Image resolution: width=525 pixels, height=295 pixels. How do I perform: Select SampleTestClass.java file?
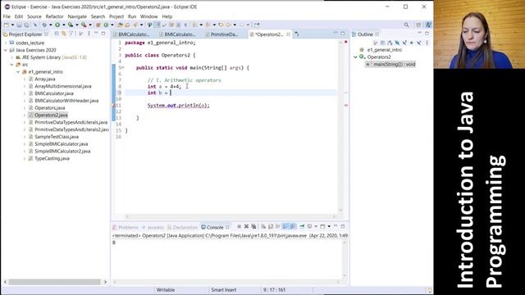pos(57,137)
